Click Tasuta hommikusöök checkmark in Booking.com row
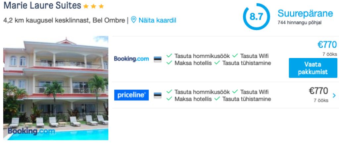The height and width of the screenshot is (145, 339). tap(169, 56)
